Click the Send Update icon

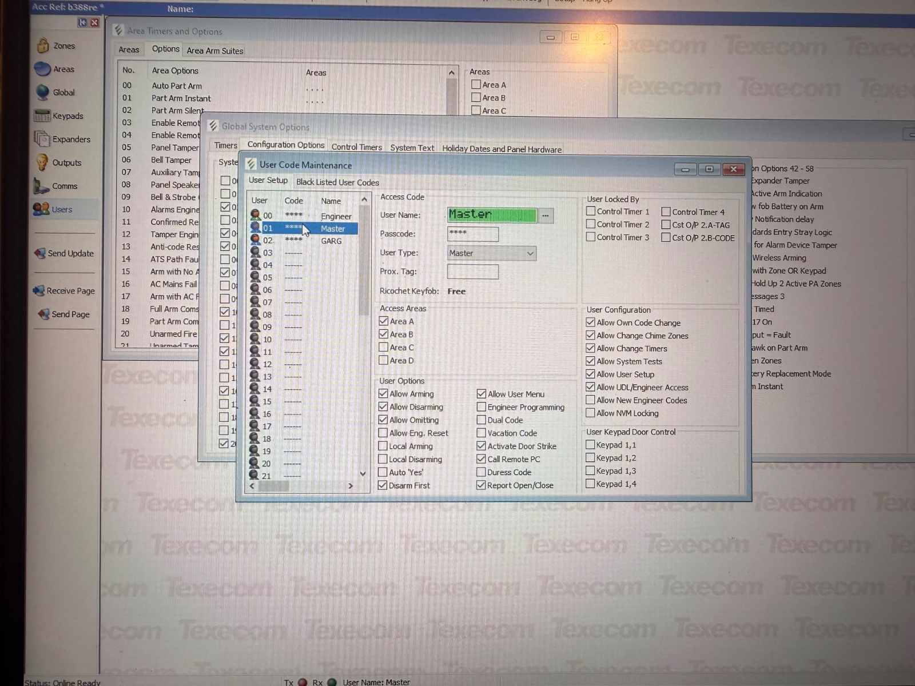tap(40, 253)
